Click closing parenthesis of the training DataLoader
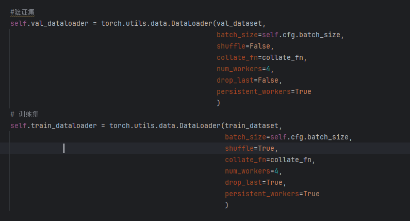 227,205
